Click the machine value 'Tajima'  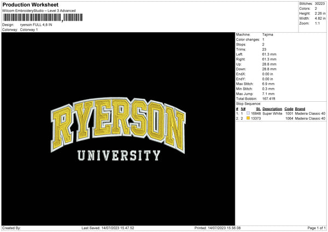click(x=267, y=34)
